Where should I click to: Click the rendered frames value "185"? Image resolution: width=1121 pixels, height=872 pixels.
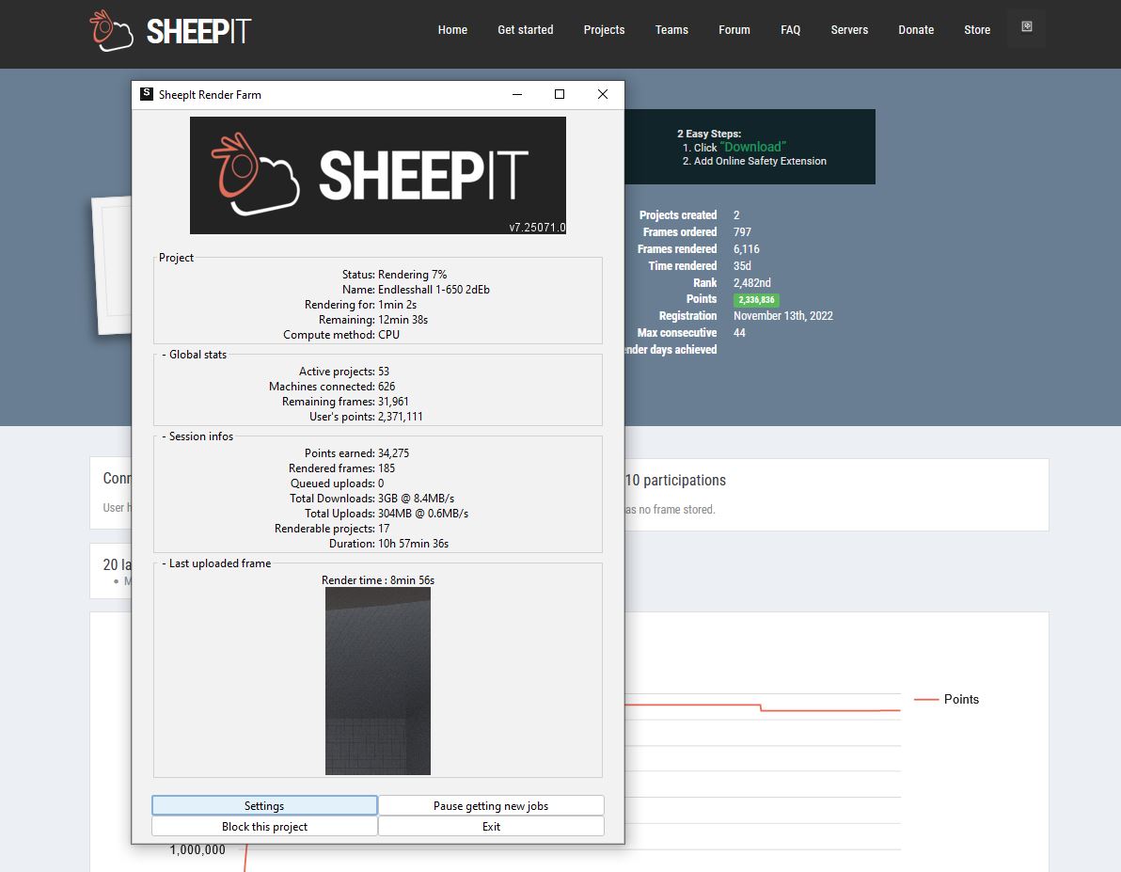tap(387, 468)
